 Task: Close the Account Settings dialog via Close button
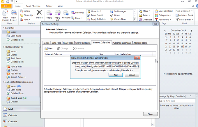click(x=150, y=114)
